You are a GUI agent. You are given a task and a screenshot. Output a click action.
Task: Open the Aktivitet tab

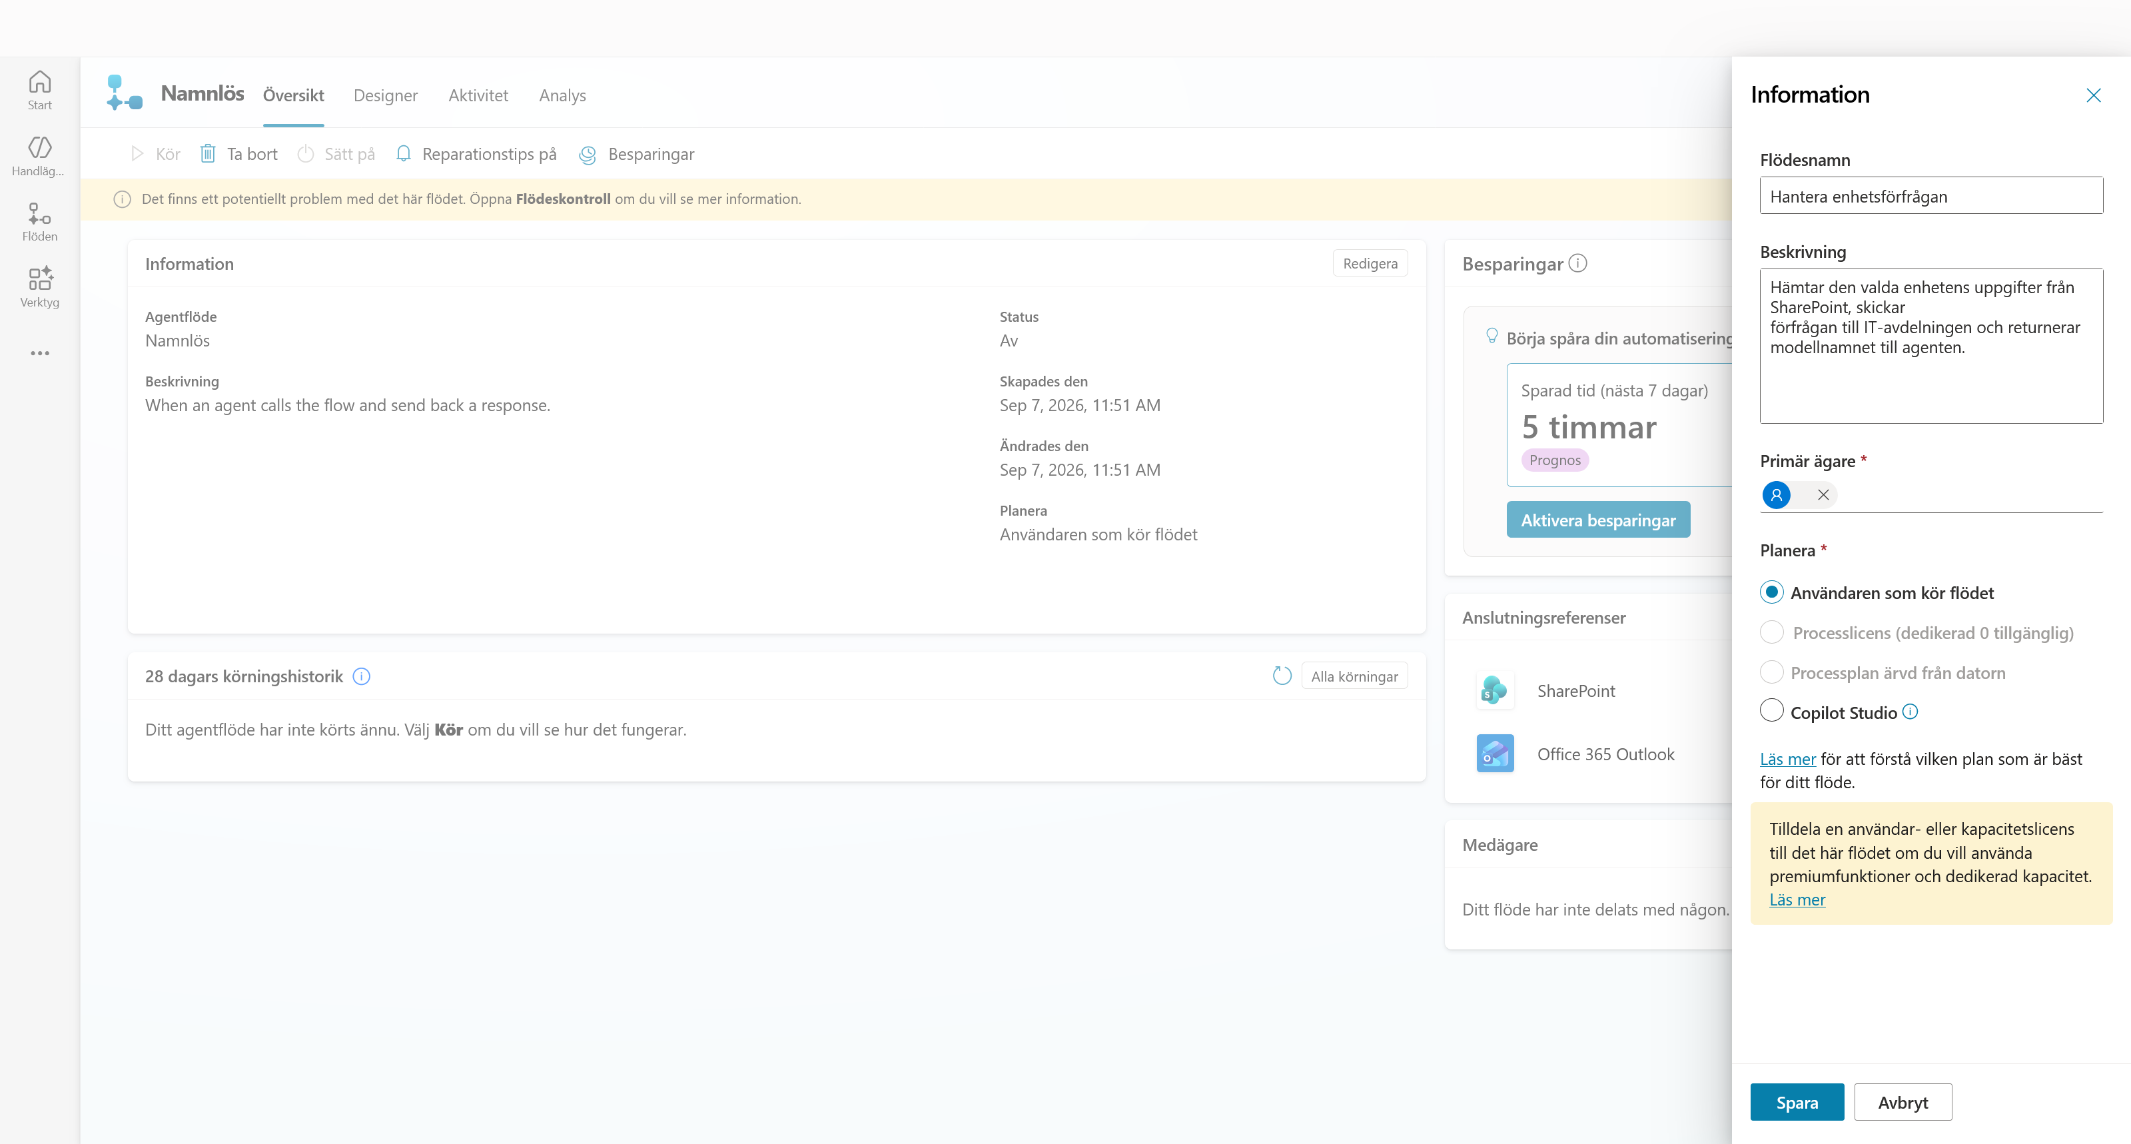pyautogui.click(x=478, y=95)
